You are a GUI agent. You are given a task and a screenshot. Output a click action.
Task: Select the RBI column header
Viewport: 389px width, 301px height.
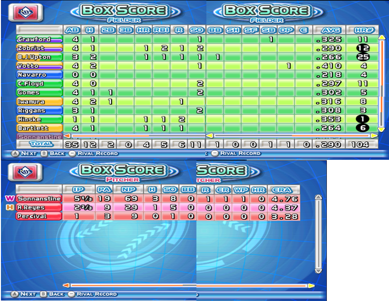[x=161, y=30]
